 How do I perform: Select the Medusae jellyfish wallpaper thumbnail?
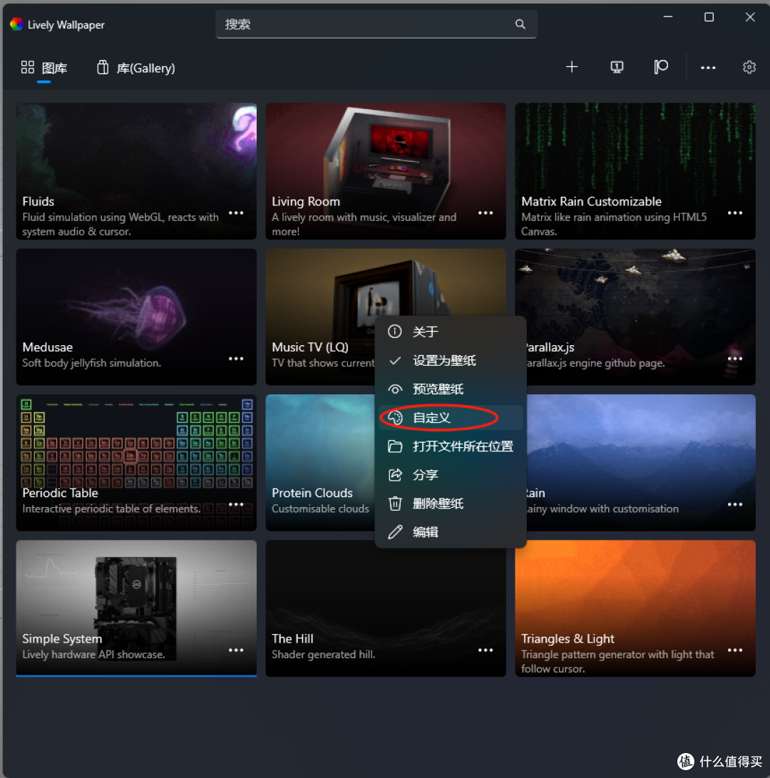click(x=136, y=317)
